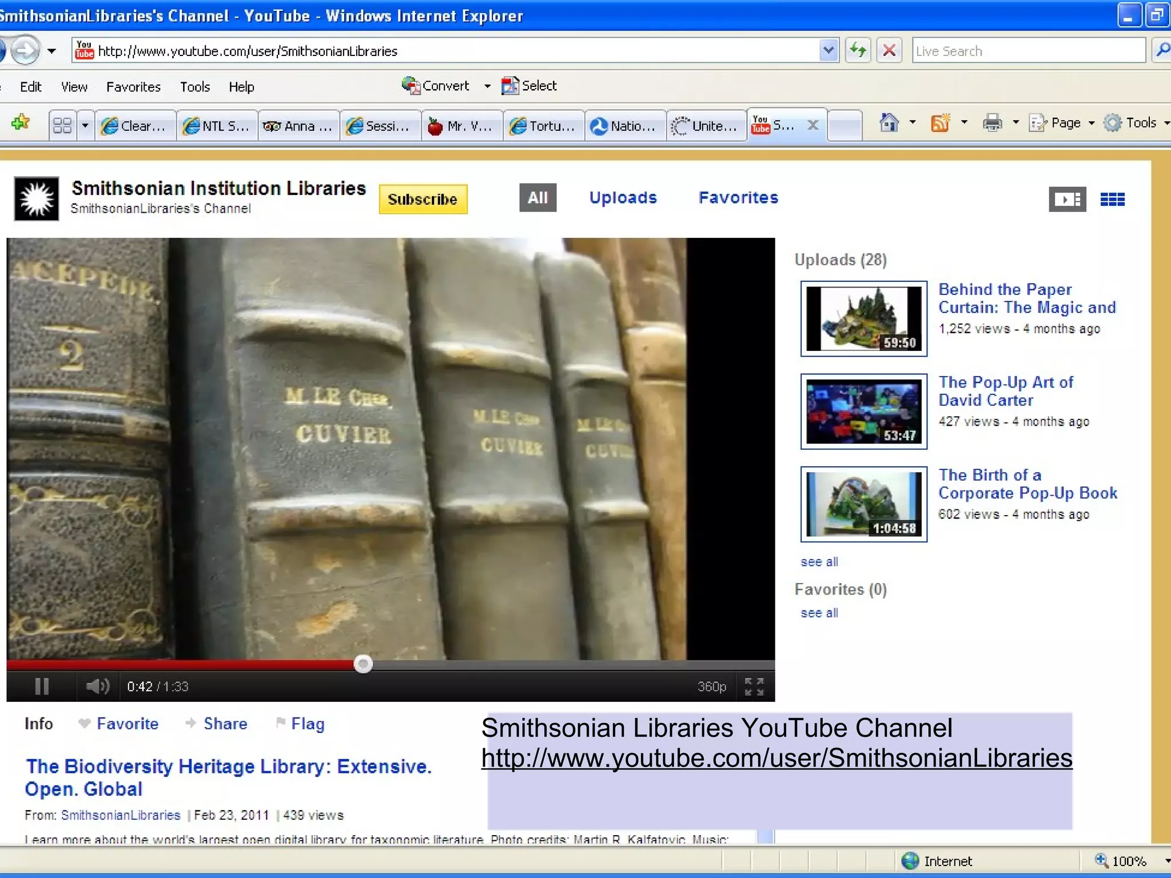Image resolution: width=1171 pixels, height=878 pixels.
Task: Click the Add to Favorites star icon
Action: click(x=21, y=122)
